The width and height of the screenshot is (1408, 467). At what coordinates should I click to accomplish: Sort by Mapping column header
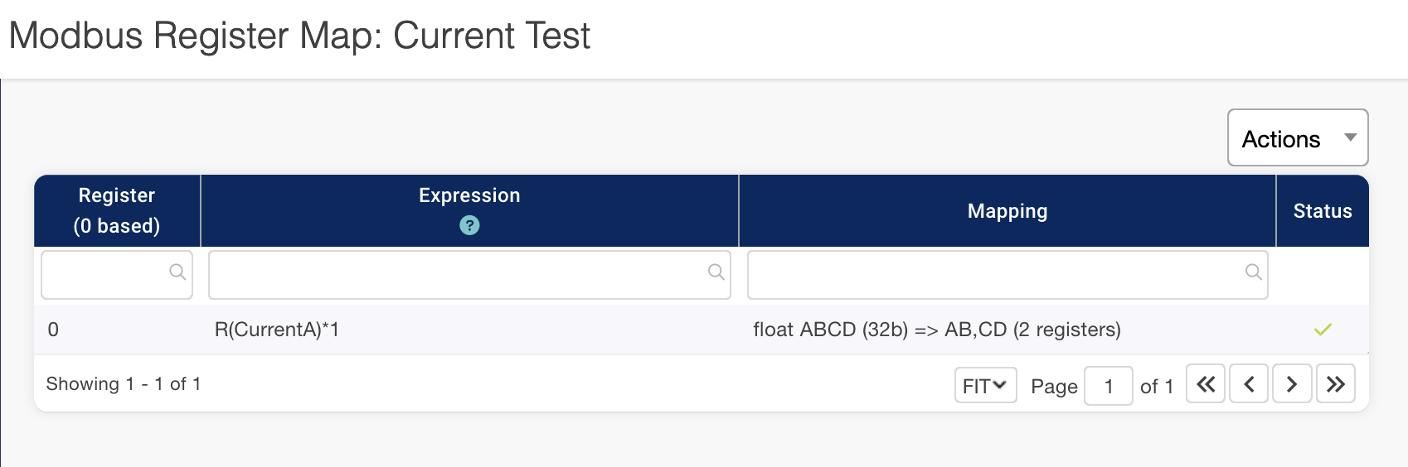[1007, 211]
